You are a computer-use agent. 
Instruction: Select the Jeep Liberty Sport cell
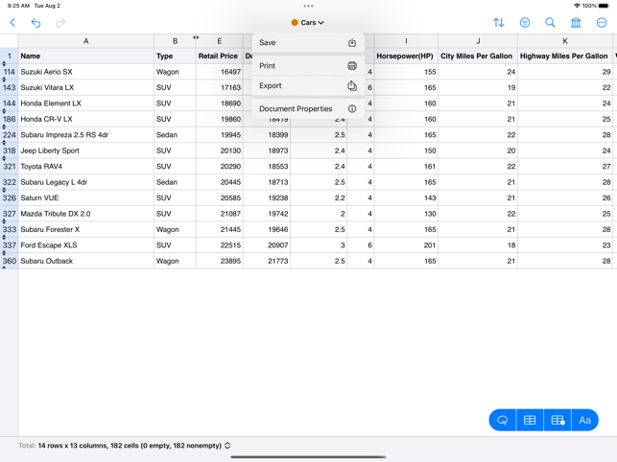(85, 150)
